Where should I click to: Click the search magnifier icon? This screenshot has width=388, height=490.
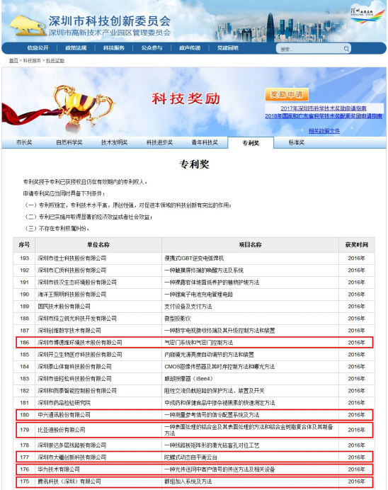[346, 49]
